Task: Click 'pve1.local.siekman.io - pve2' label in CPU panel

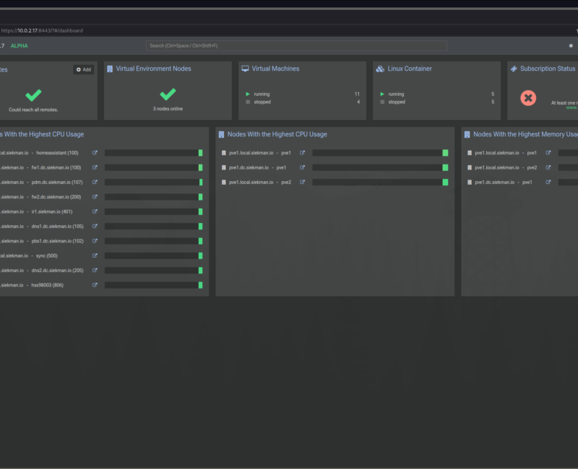Action: pyautogui.click(x=260, y=183)
